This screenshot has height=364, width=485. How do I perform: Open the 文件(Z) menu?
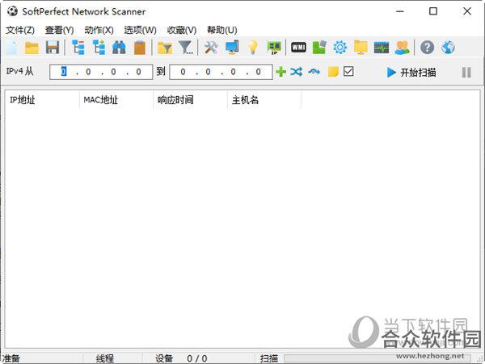(20, 30)
